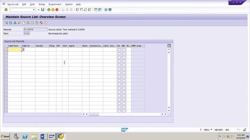The image size is (250, 140).
Task: Click the overlapping pages icon after red circle
Action: point(46,23)
